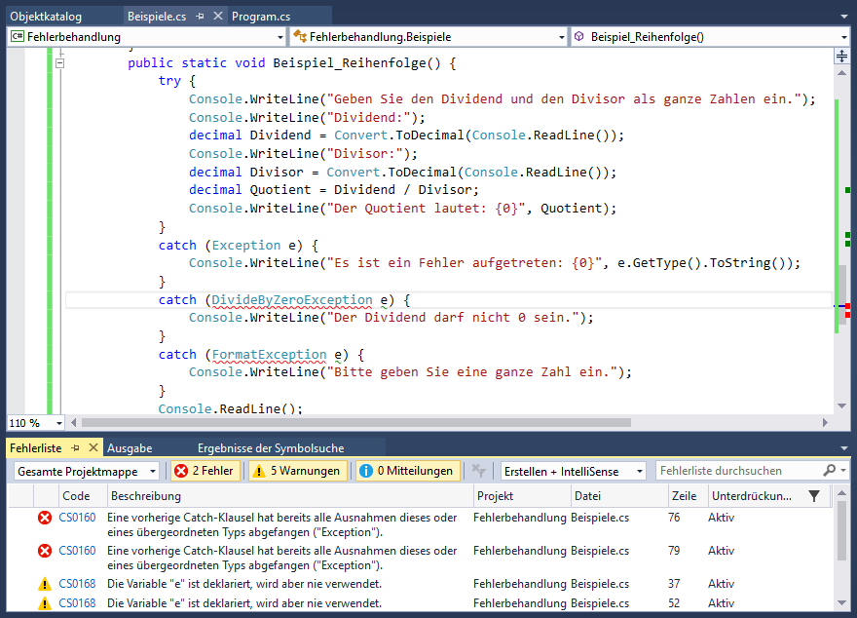Toggle the 5 Warnungen filter button
The width and height of the screenshot is (857, 618).
pos(297,471)
